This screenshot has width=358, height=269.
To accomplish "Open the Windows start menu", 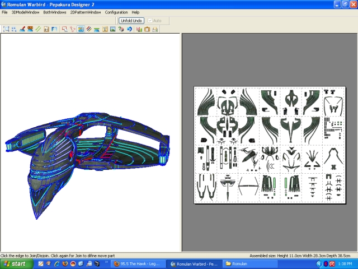I will click(17, 264).
